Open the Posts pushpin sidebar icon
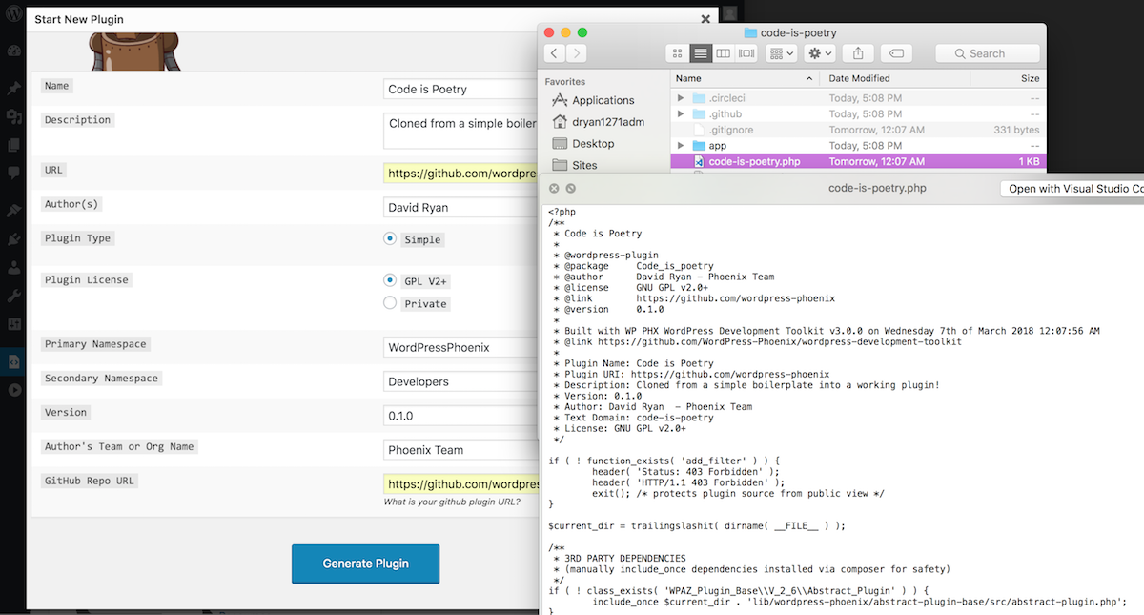Image resolution: width=1144 pixels, height=615 pixels. [13, 88]
